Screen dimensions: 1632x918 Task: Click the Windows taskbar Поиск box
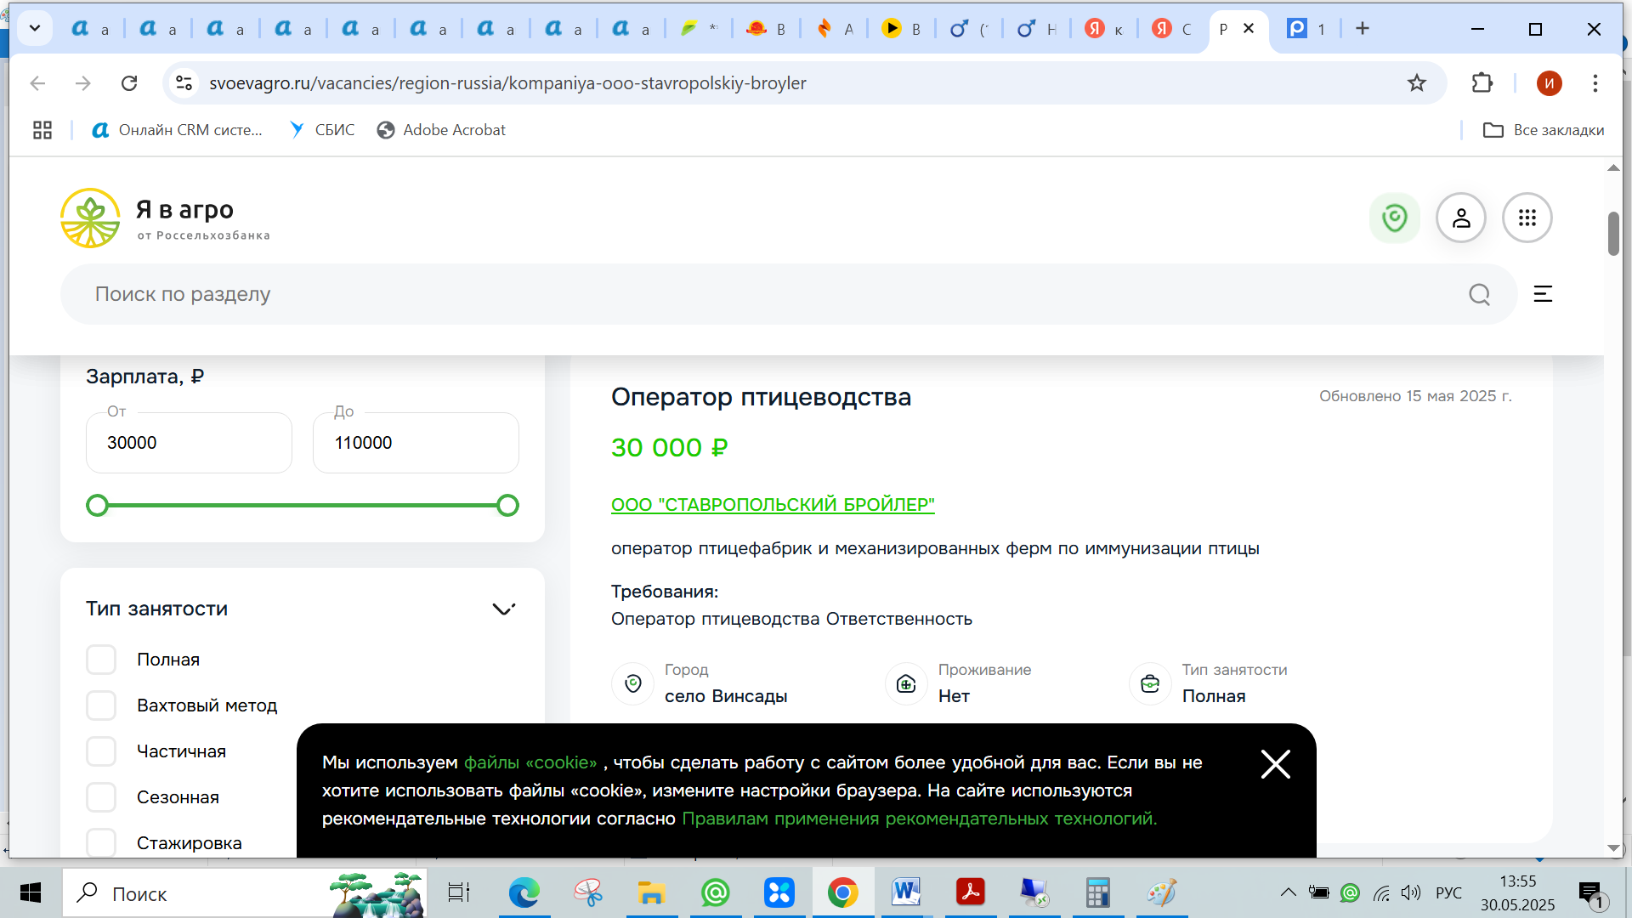click(x=245, y=893)
